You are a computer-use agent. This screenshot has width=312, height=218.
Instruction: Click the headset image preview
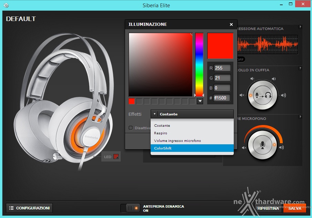click(x=64, y=101)
